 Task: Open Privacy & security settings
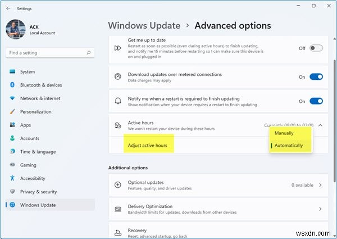click(50, 192)
